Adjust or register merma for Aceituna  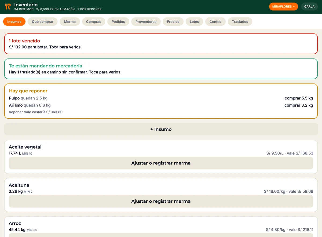[x=161, y=201]
